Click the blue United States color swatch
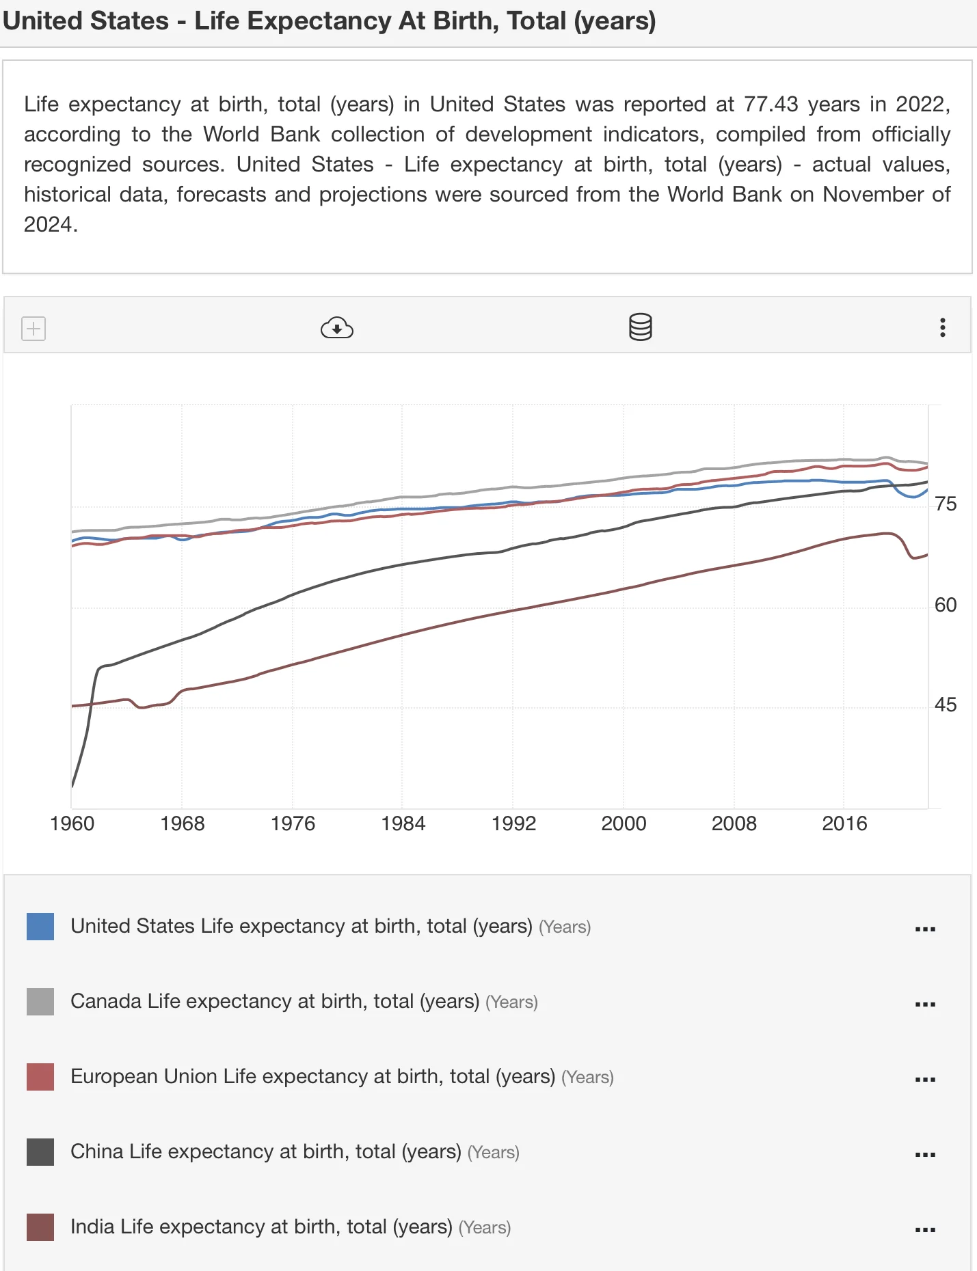977x1271 pixels. tap(40, 927)
